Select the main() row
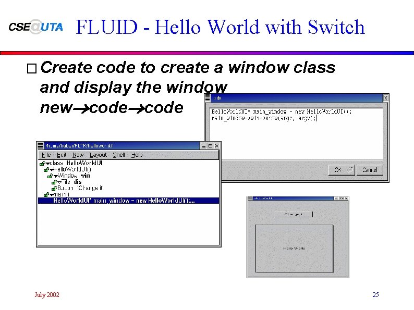Image resolution: width=414 pixels, height=310 pixels. (129, 194)
